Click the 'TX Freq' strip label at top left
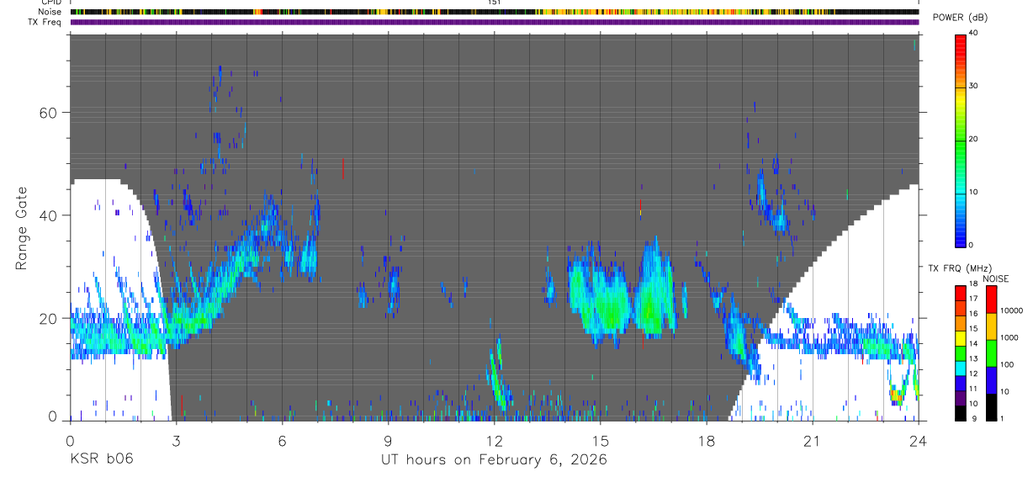 pos(45,22)
